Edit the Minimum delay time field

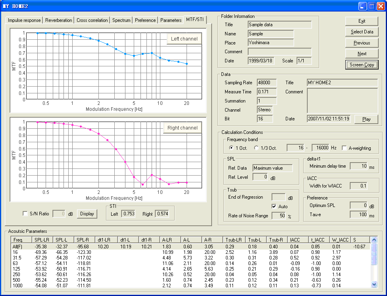coord(358,166)
